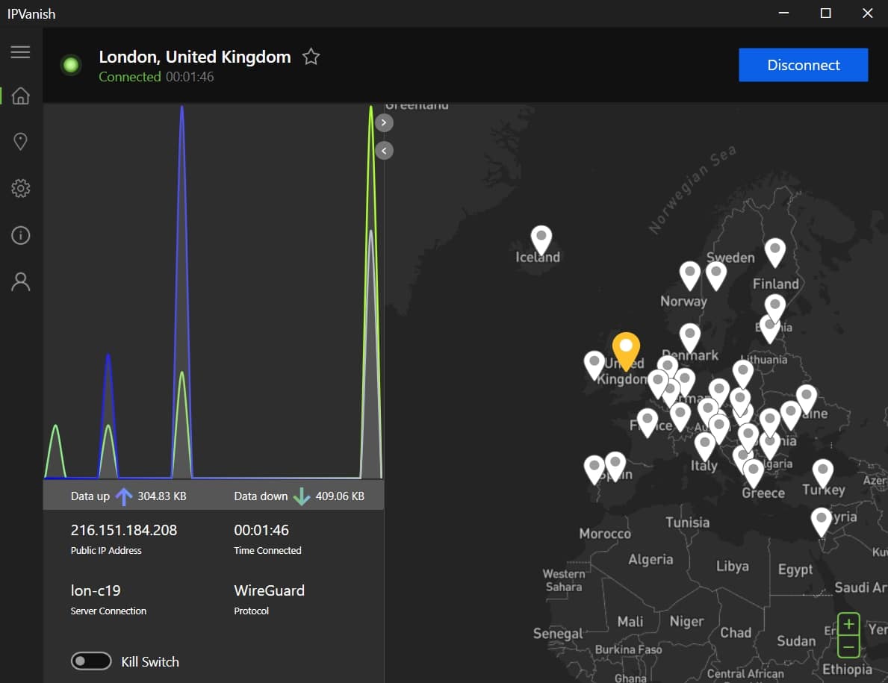Favorite London server with star icon
The width and height of the screenshot is (888, 683).
coord(311,57)
